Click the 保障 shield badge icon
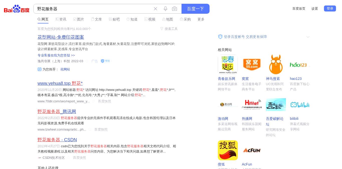The height and width of the screenshot is (169, 342). 105,61
